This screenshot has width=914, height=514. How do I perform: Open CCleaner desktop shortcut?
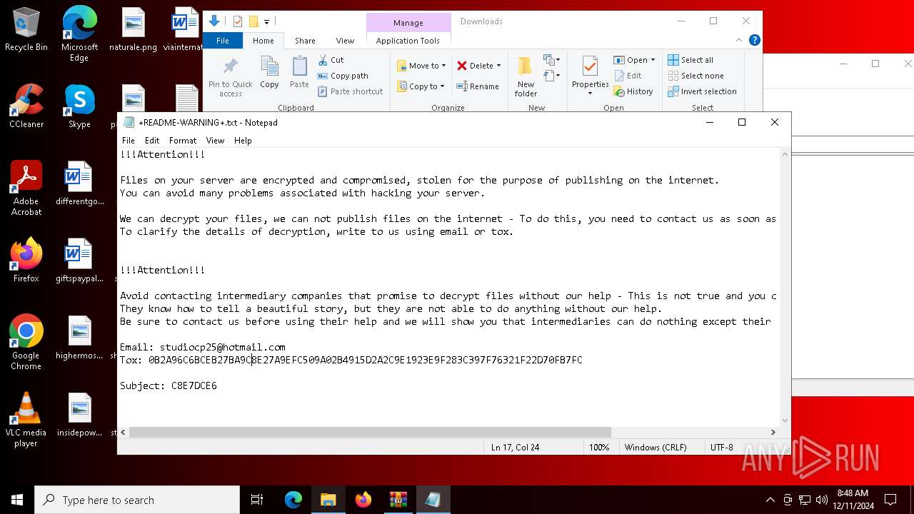pos(26,106)
